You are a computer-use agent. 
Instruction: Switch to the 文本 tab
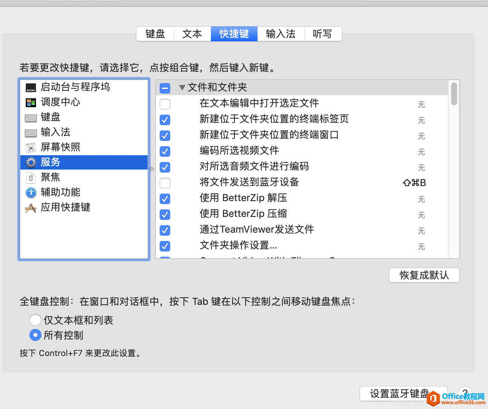(x=192, y=34)
